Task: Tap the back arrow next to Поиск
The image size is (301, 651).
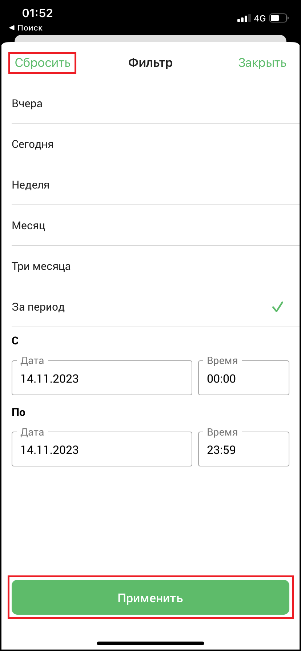Action: 12,28
